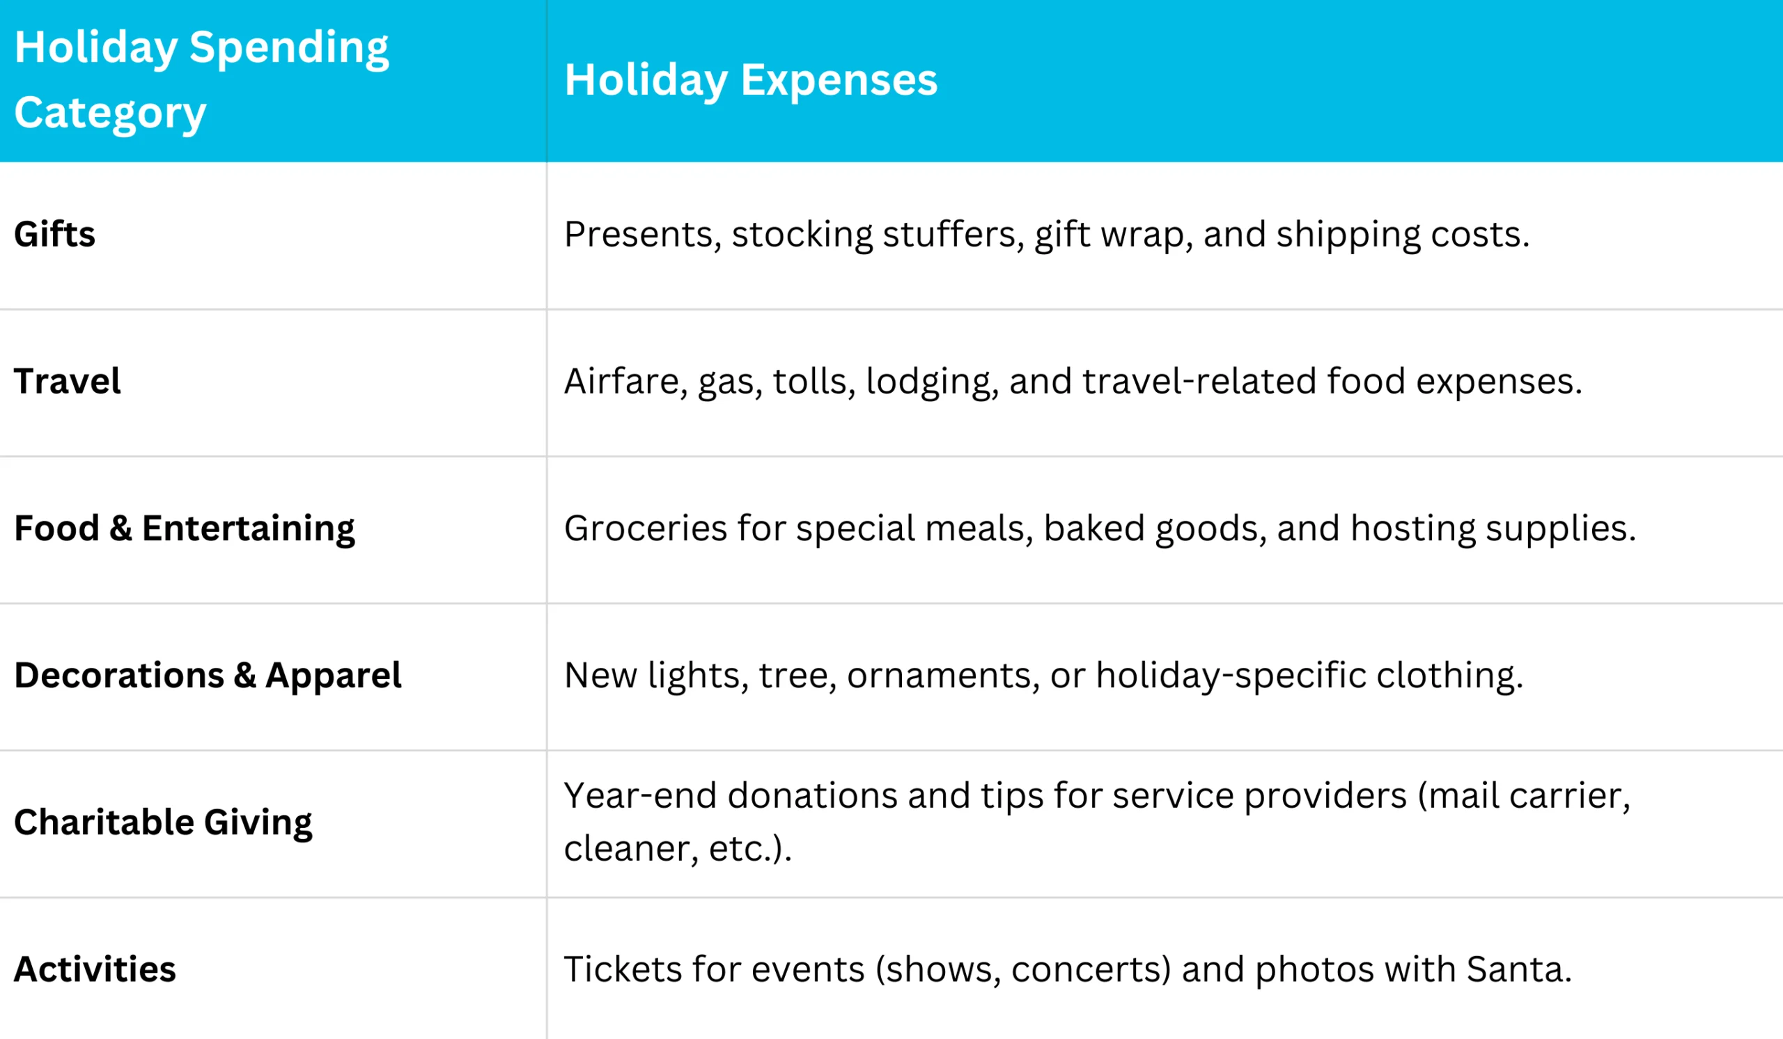Viewport: 1783px width, 1039px height.
Task: Select the 'Charitable Giving' category cell
Action: (x=163, y=822)
